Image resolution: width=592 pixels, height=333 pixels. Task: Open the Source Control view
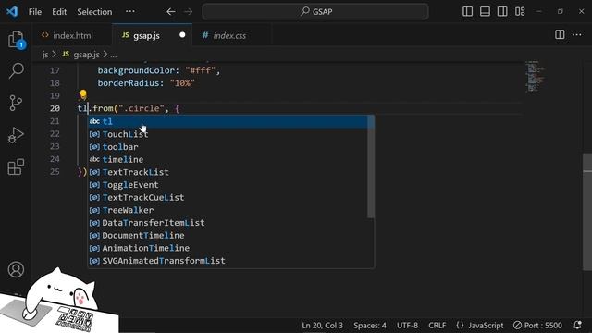[x=16, y=103]
